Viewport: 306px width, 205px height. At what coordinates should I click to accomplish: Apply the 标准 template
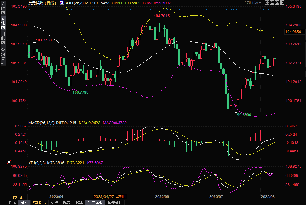pyautogui.click(x=54, y=203)
